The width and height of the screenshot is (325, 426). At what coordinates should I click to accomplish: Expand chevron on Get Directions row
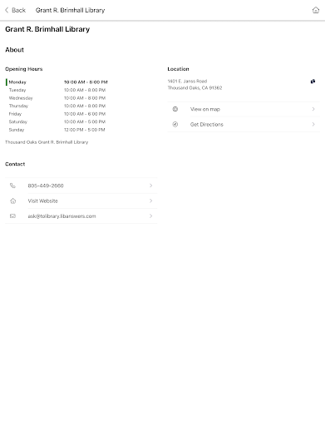pos(313,124)
